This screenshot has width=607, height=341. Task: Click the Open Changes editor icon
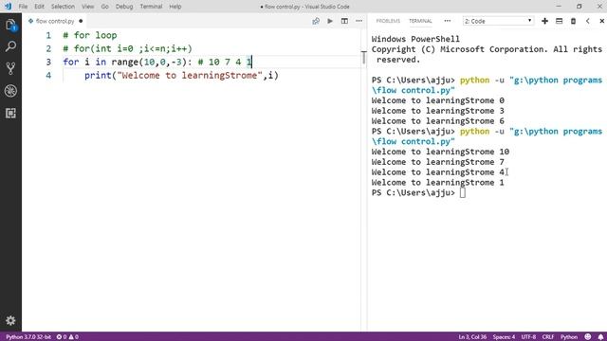click(x=316, y=21)
